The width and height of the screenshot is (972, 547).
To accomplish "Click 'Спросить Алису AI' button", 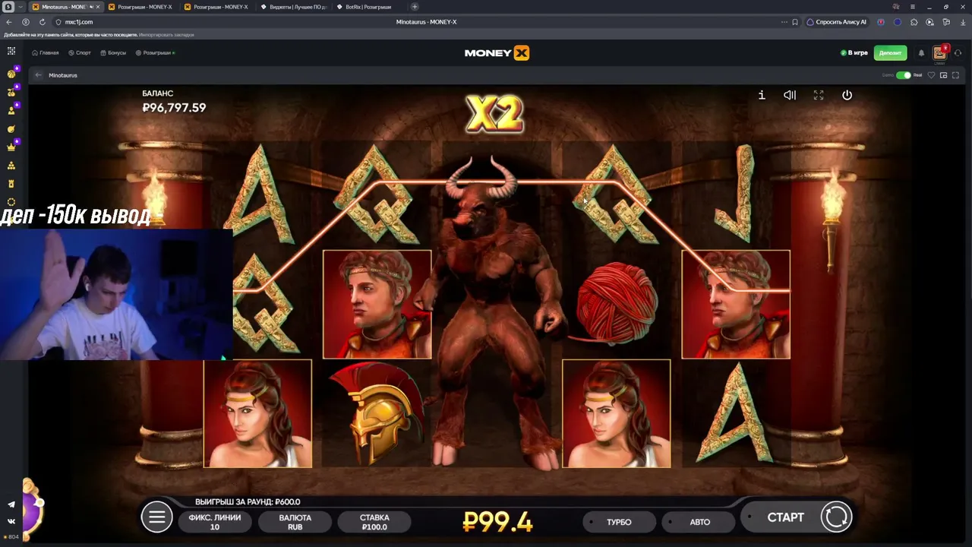I will [837, 22].
